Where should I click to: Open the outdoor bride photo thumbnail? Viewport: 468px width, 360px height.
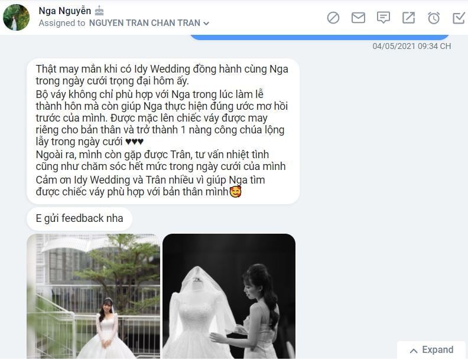93,296
